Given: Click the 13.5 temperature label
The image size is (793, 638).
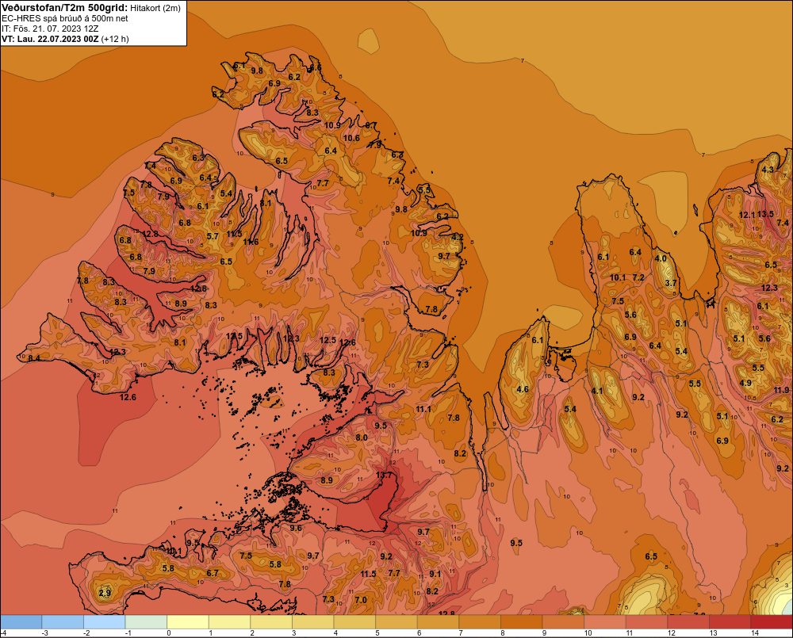Looking at the screenshot, I should (765, 214).
